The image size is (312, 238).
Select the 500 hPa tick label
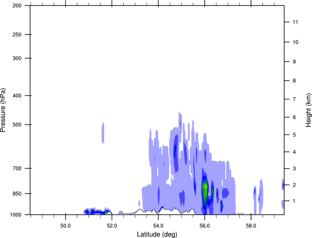pos(17,125)
